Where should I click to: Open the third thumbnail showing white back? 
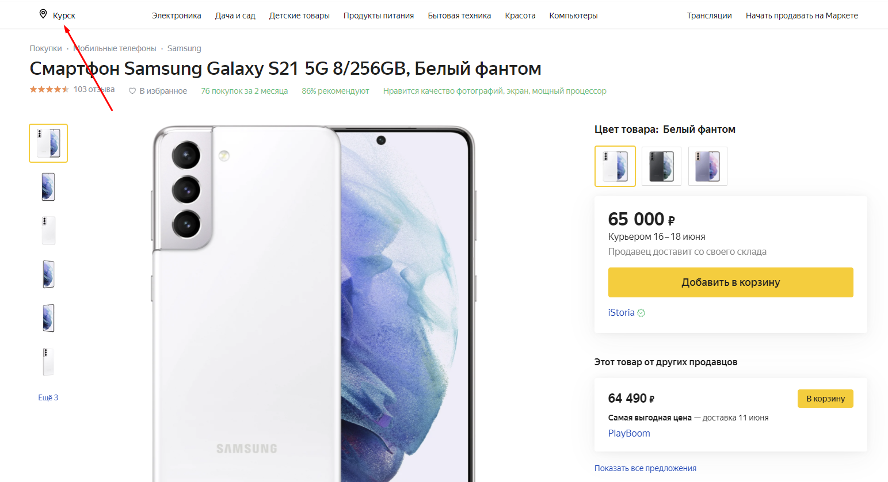click(48, 231)
